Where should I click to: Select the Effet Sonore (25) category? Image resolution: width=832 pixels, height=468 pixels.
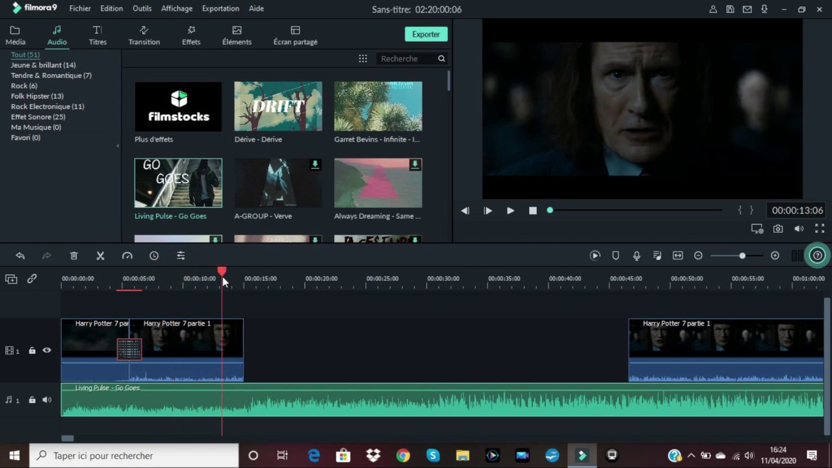coord(38,117)
